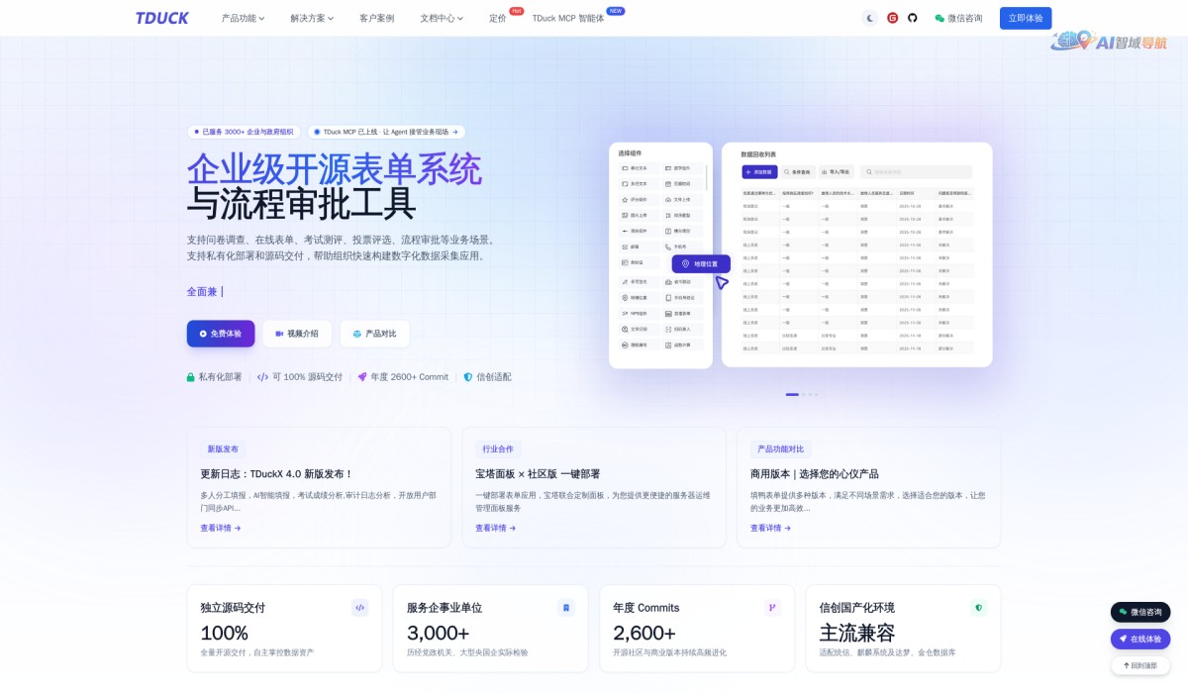Click the 新版发布 tag

[x=223, y=449]
